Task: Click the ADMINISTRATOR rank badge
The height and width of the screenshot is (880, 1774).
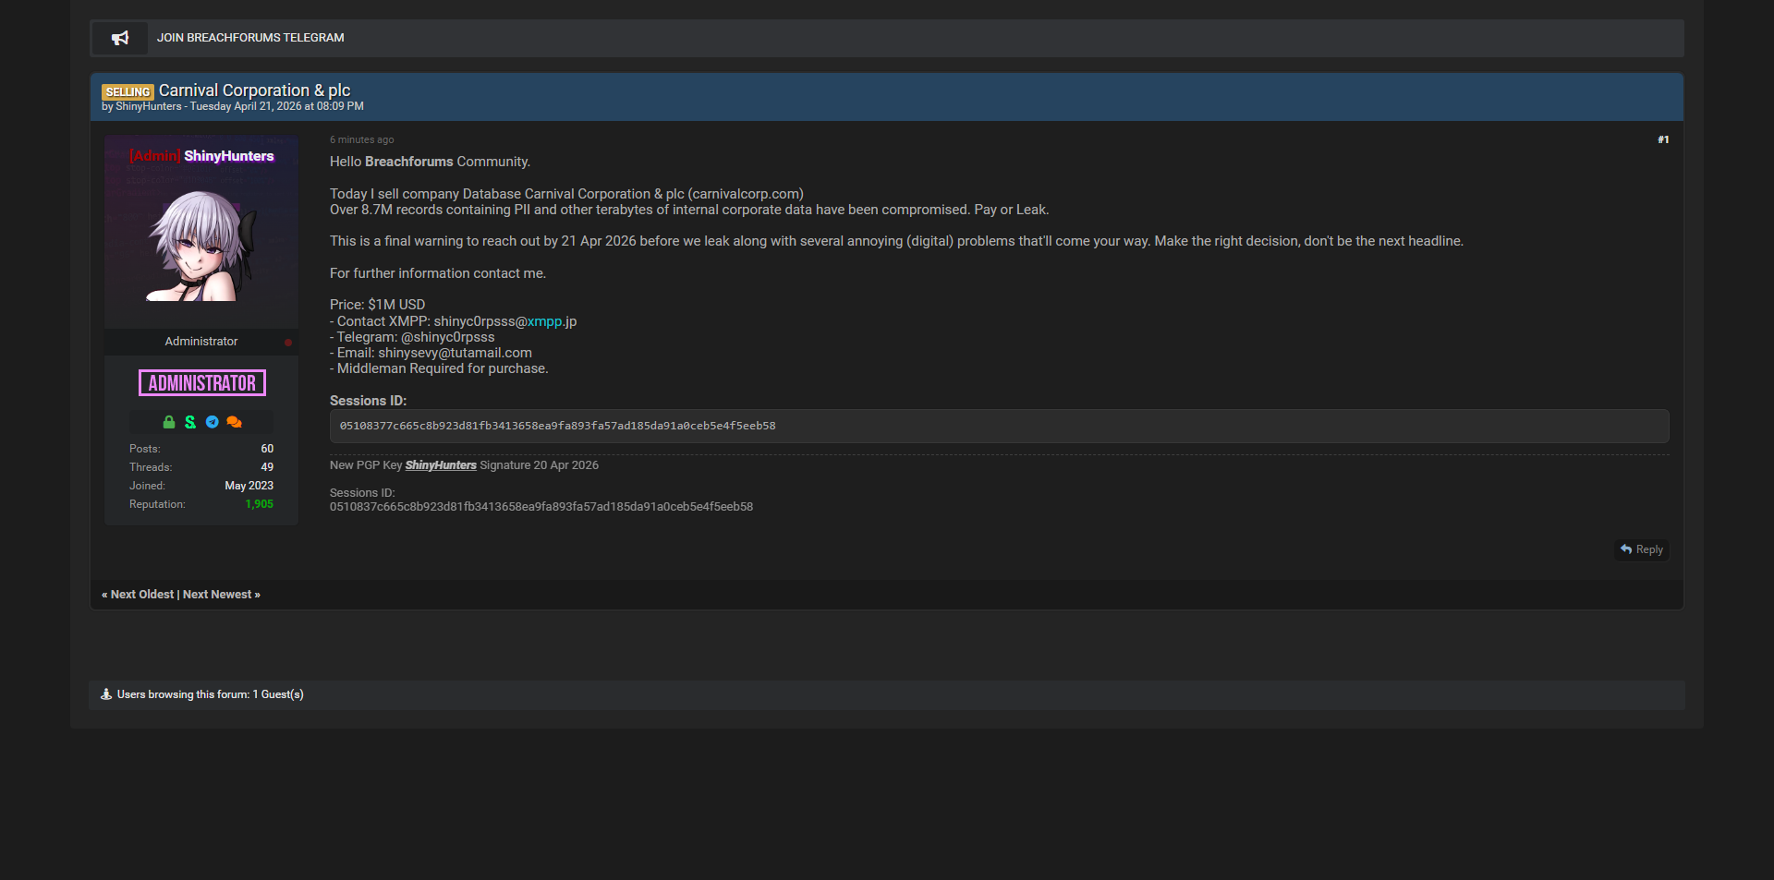Action: point(202,383)
